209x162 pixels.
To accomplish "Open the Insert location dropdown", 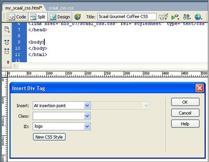I will pos(87,105).
